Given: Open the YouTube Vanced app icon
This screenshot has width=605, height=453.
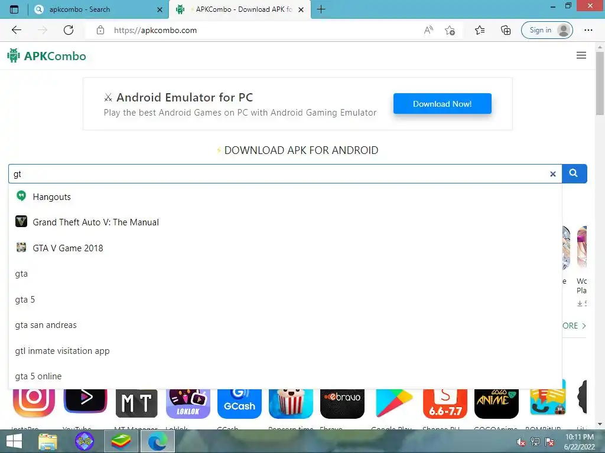Looking at the screenshot, I should click(85, 401).
